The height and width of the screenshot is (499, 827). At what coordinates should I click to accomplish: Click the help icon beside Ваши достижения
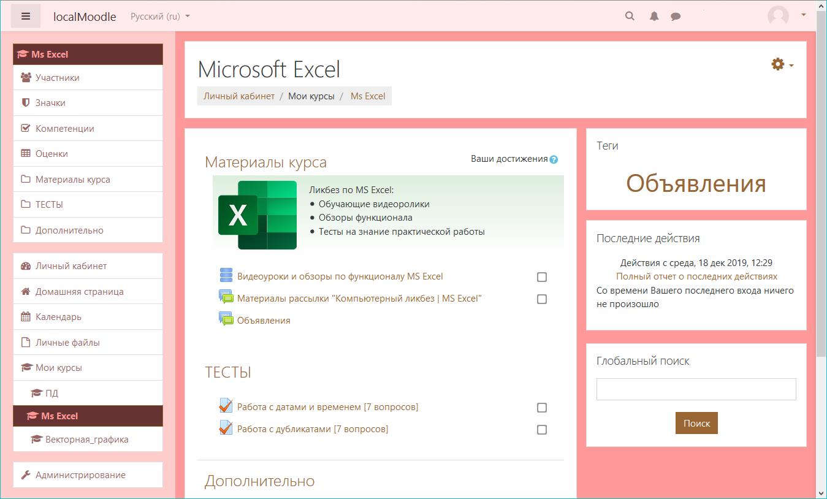click(x=554, y=159)
